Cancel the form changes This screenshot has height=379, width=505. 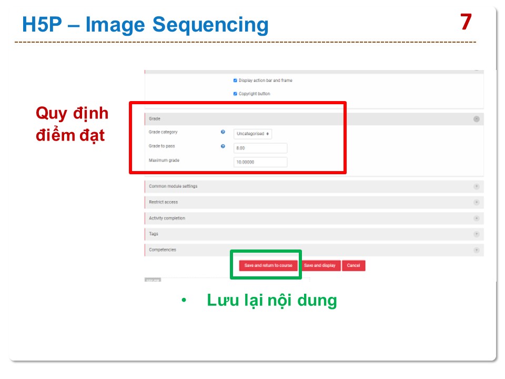(353, 266)
